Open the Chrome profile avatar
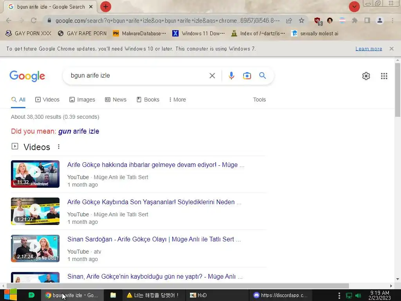Image resolution: width=401 pixels, height=301 pixels. pyautogui.click(x=380, y=20)
